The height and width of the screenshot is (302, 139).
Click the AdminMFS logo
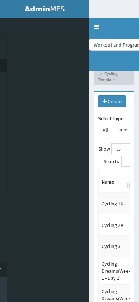pos(45,9)
